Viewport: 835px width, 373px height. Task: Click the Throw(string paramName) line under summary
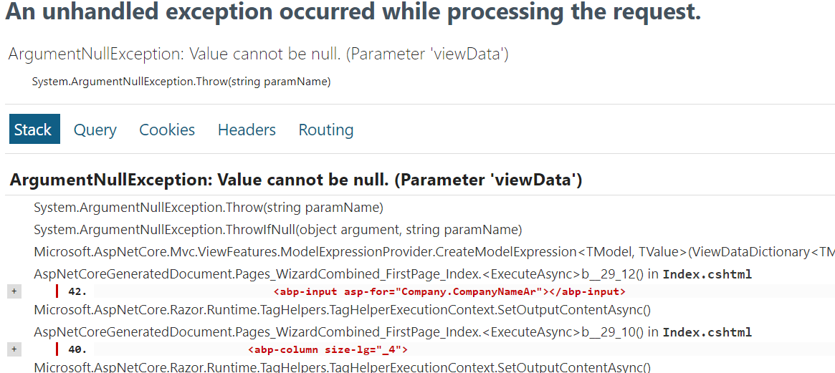tap(181, 82)
